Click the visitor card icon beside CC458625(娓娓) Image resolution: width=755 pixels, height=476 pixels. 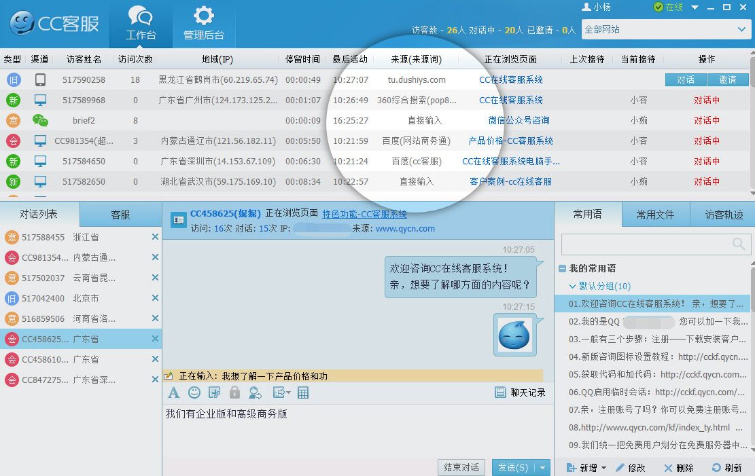[x=179, y=220]
